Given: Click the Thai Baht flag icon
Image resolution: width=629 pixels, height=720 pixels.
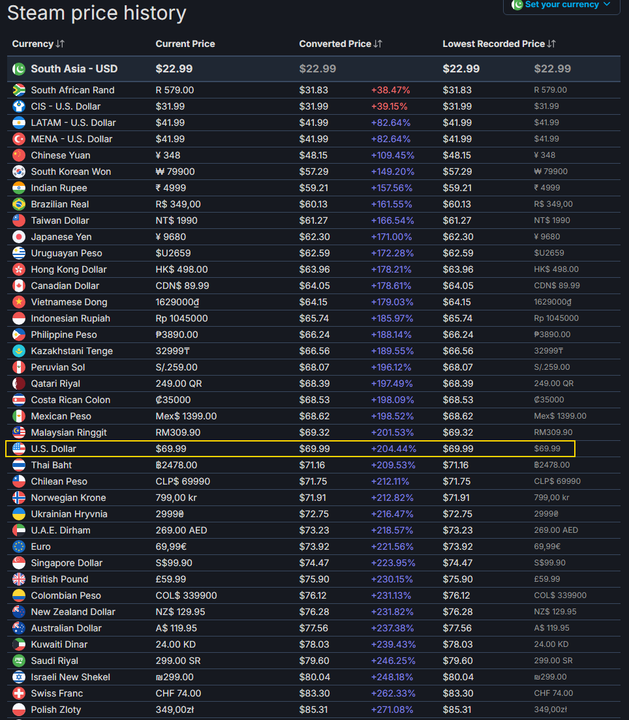Looking at the screenshot, I should (19, 465).
